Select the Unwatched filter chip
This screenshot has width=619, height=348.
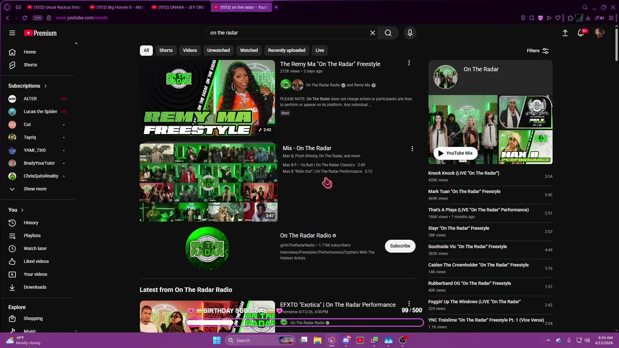(x=219, y=50)
